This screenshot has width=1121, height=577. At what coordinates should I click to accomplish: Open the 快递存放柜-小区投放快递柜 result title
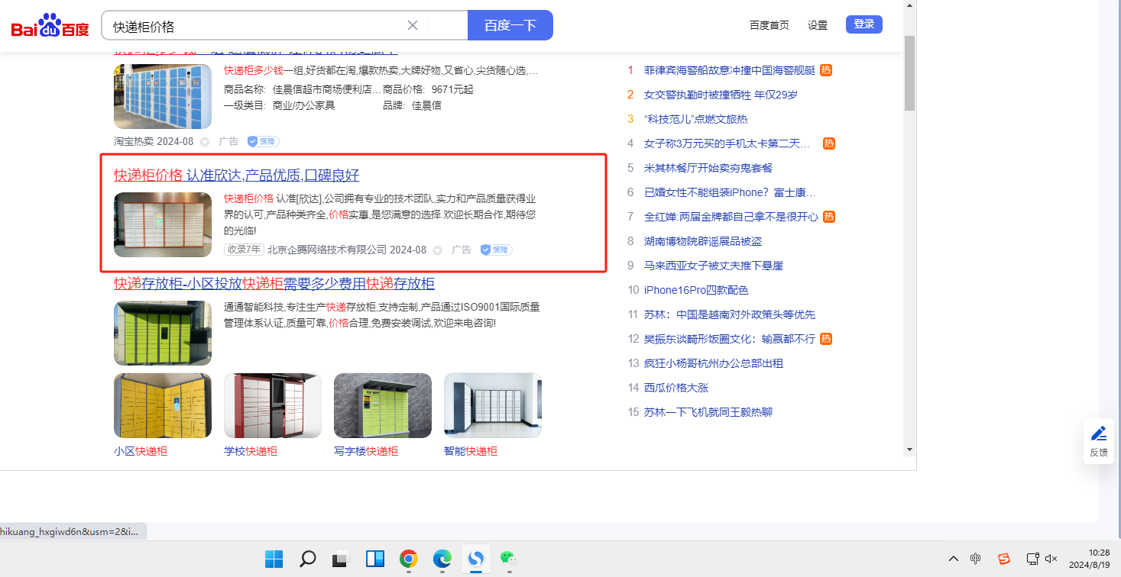274,284
